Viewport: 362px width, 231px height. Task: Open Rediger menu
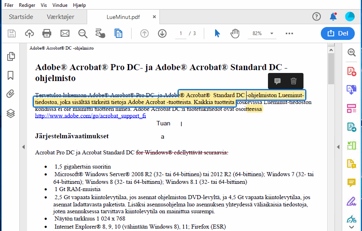27,5
